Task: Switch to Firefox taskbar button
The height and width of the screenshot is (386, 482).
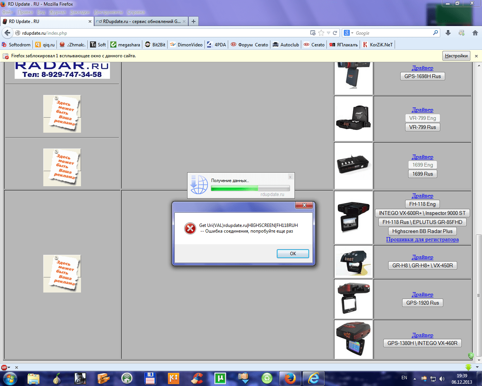Action: [x=290, y=378]
